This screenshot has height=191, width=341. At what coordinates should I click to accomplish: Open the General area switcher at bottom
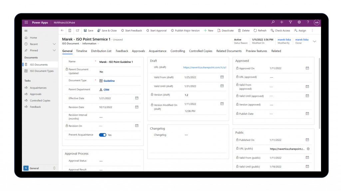[x=40, y=168]
